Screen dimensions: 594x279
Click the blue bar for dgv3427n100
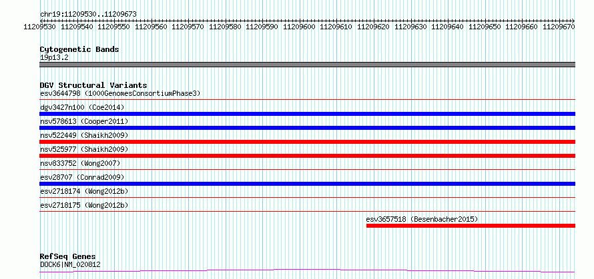pos(308,114)
